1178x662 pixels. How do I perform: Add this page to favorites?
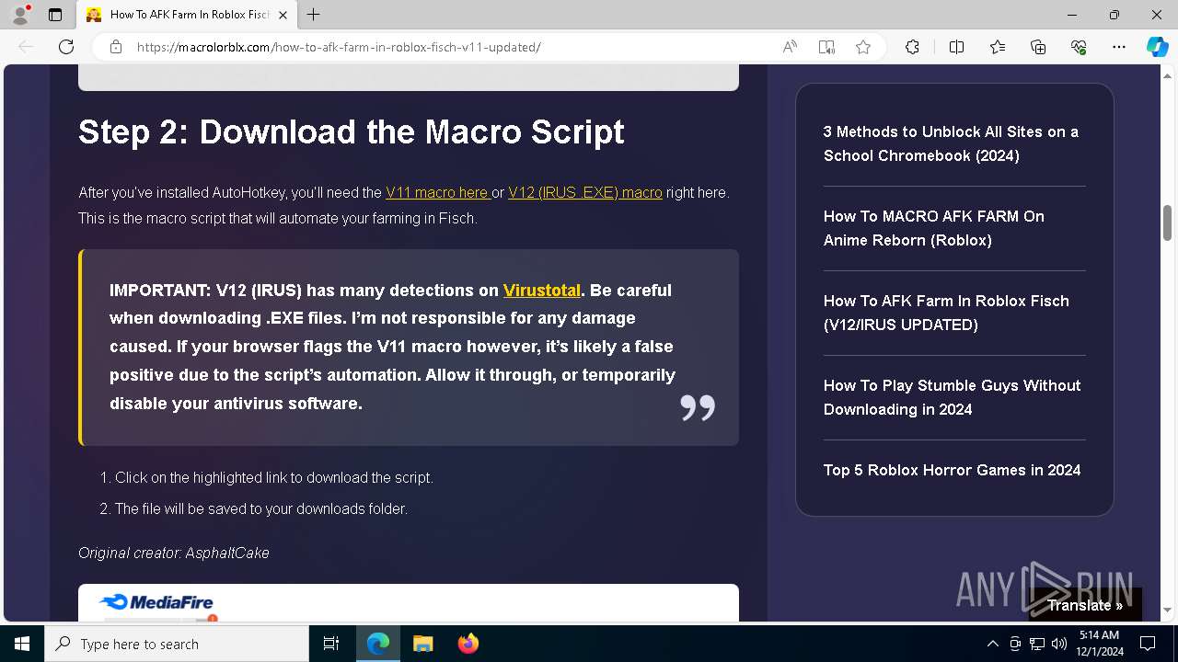coord(863,47)
